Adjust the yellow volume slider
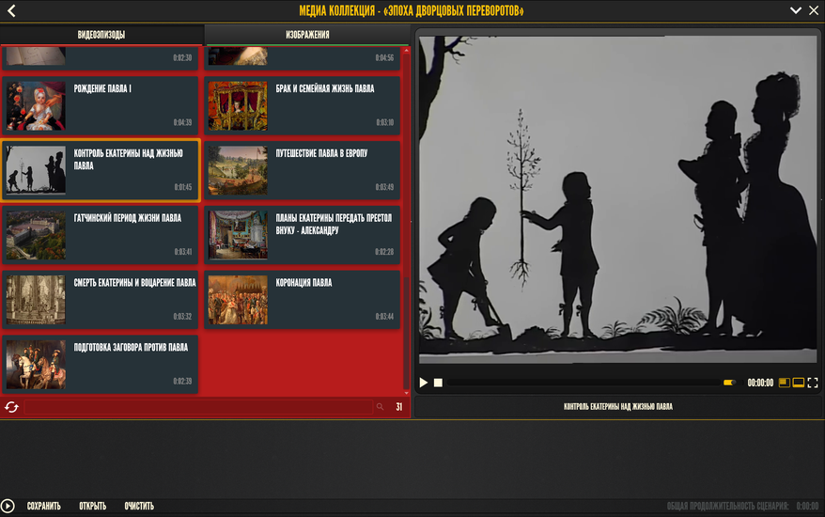Image resolution: width=825 pixels, height=517 pixels. point(728,383)
